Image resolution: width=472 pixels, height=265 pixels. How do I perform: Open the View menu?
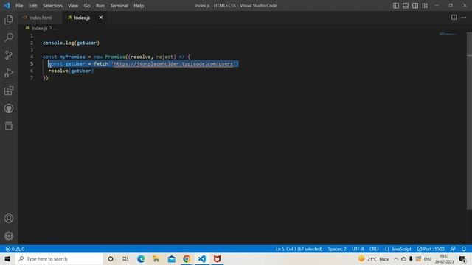pyautogui.click(x=73, y=6)
